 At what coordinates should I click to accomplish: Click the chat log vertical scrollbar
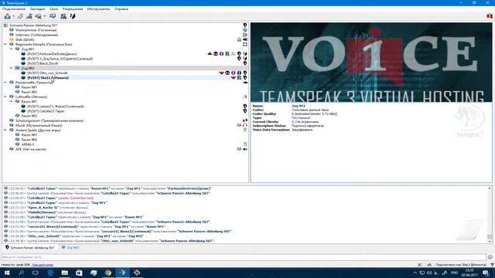coord(490,215)
